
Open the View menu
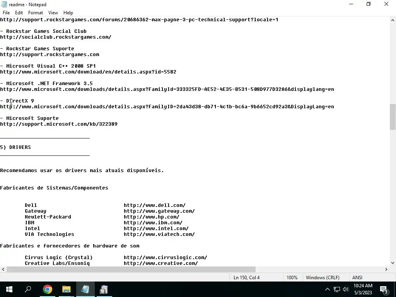(53, 13)
